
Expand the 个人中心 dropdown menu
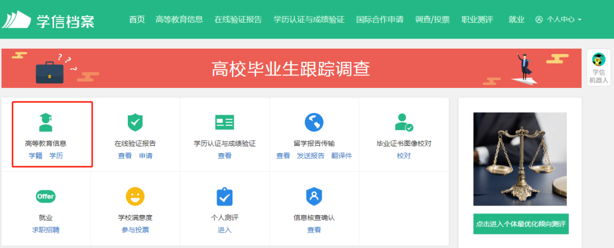(x=558, y=19)
